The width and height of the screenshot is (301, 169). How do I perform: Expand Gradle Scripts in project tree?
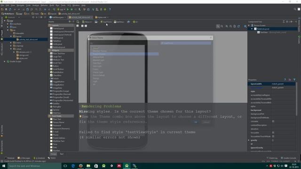(5, 61)
